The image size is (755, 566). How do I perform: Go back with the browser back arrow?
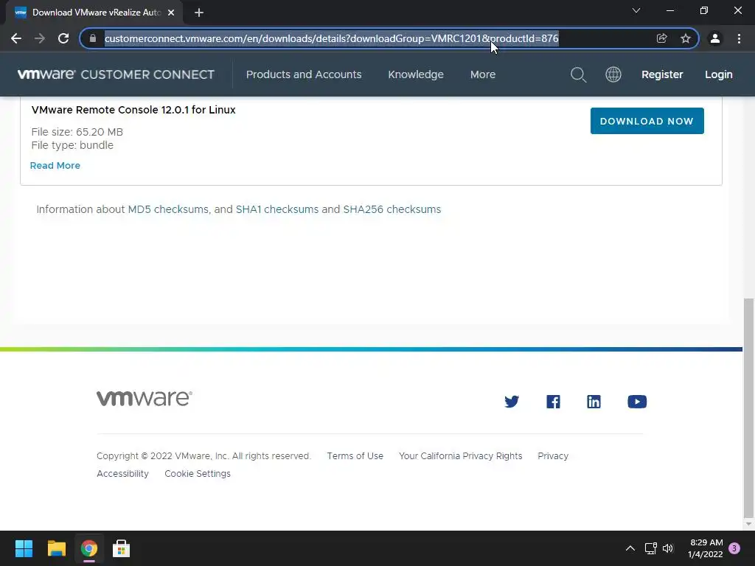pos(16,38)
